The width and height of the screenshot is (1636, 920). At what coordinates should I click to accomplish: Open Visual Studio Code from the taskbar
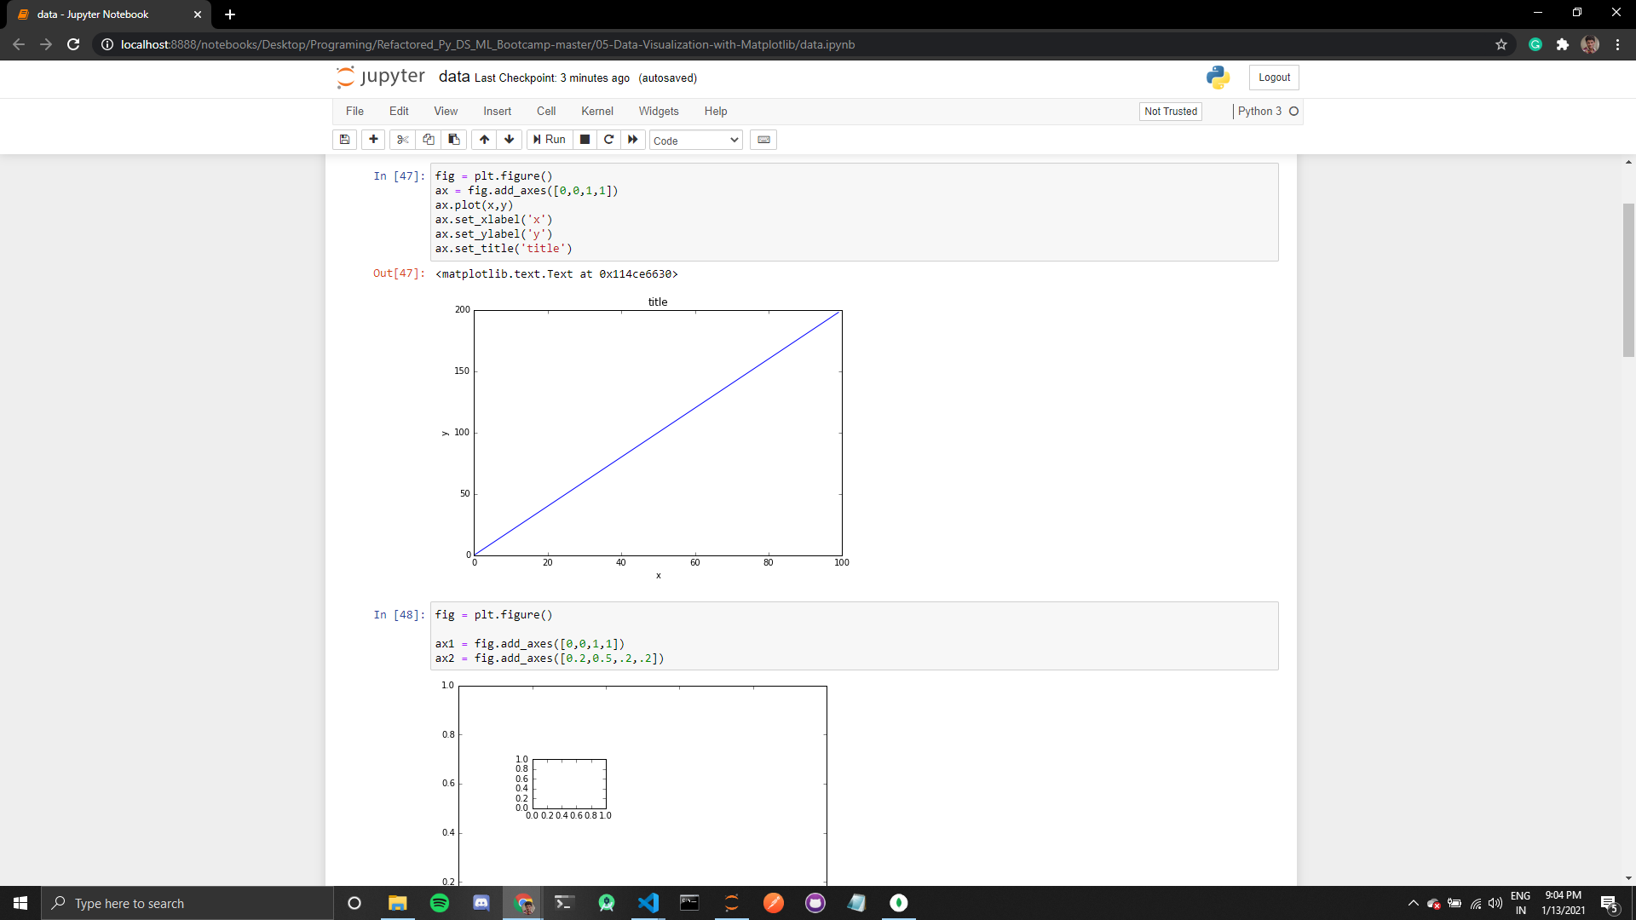[x=648, y=903]
